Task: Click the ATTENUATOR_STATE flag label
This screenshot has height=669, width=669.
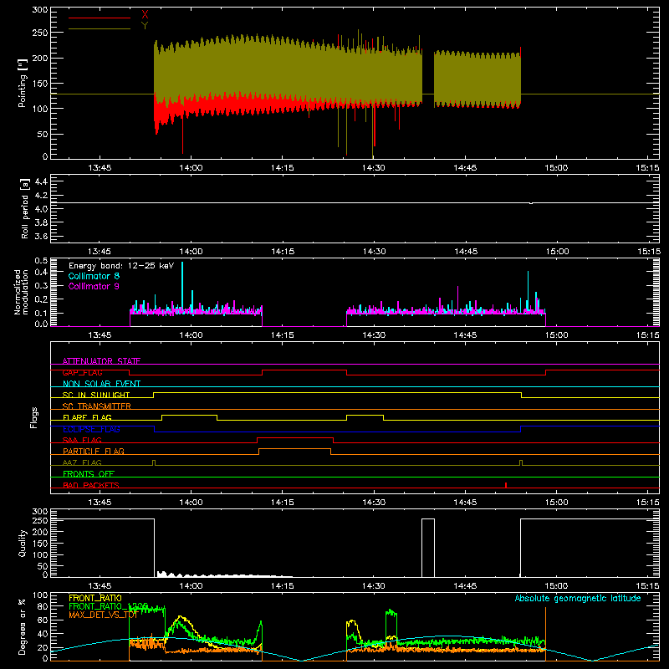Action: (101, 361)
